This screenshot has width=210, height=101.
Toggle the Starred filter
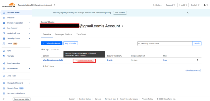pos(55,49)
